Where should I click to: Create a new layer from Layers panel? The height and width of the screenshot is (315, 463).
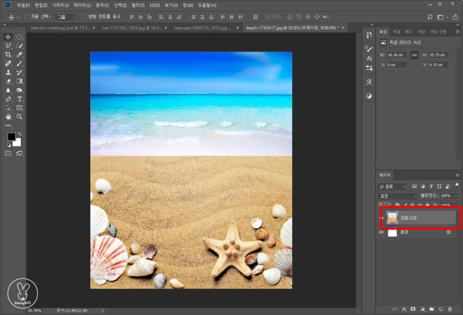tap(440, 309)
